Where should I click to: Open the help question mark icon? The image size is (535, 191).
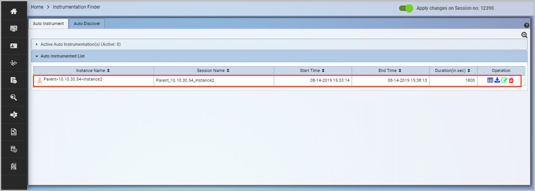pyautogui.click(x=527, y=26)
